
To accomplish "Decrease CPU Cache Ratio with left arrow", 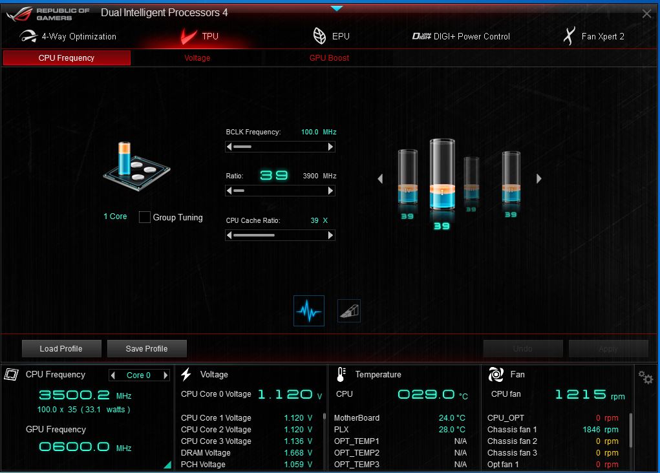I will (x=229, y=235).
